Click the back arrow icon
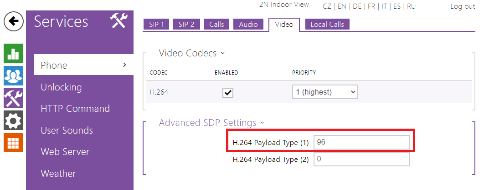This screenshot has height=190, width=484. click(x=14, y=21)
